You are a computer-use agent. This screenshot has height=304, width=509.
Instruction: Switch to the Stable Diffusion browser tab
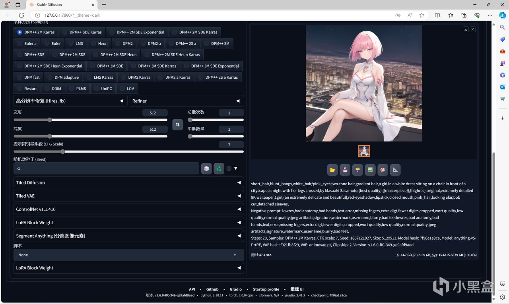coord(61,5)
